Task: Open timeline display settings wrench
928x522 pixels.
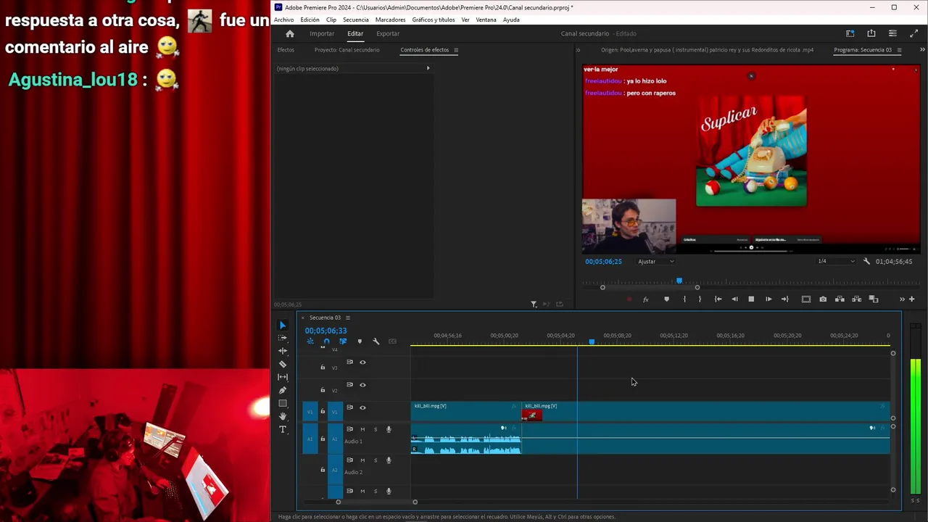Action: 376,341
